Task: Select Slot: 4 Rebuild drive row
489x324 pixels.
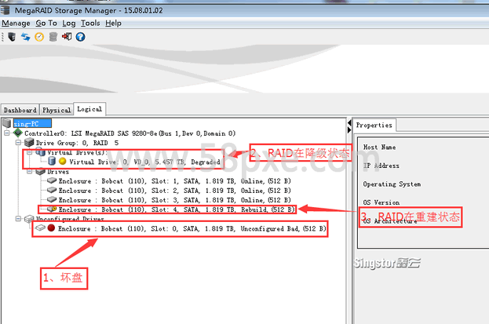Action: click(177, 209)
